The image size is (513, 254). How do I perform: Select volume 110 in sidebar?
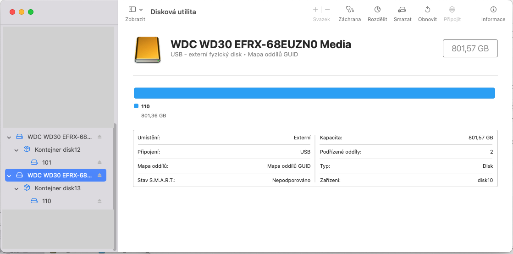pos(47,201)
